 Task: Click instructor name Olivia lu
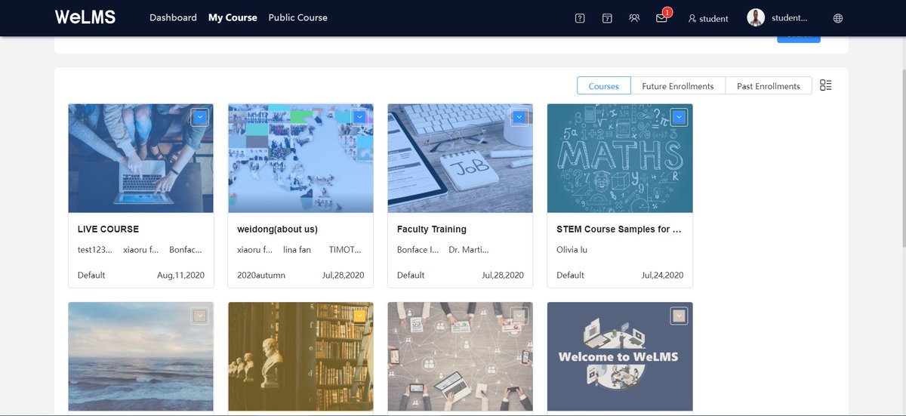[x=572, y=250]
